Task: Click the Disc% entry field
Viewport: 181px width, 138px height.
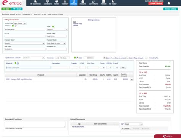Action: [102, 67]
